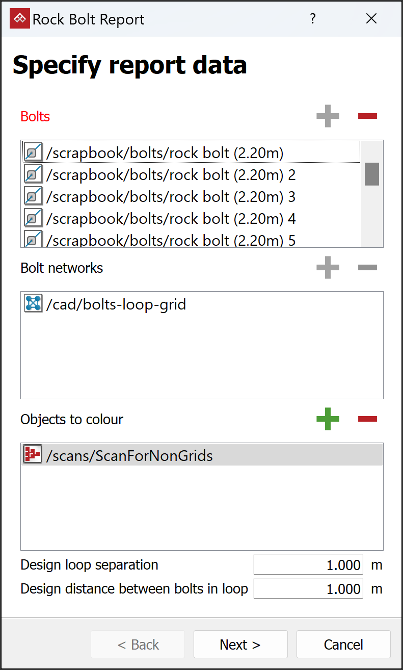This screenshot has width=403, height=670.
Task: Click the Design loop separation field
Action: (x=308, y=565)
